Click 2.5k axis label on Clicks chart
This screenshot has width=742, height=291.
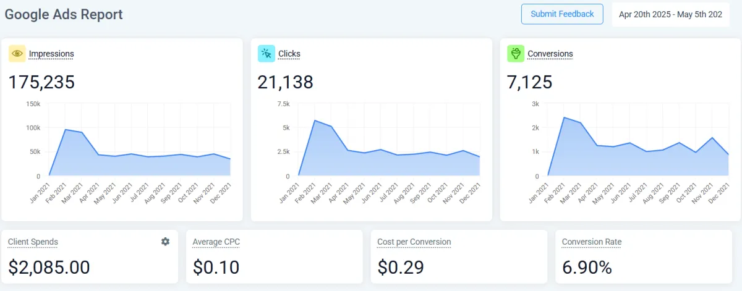pyautogui.click(x=283, y=152)
